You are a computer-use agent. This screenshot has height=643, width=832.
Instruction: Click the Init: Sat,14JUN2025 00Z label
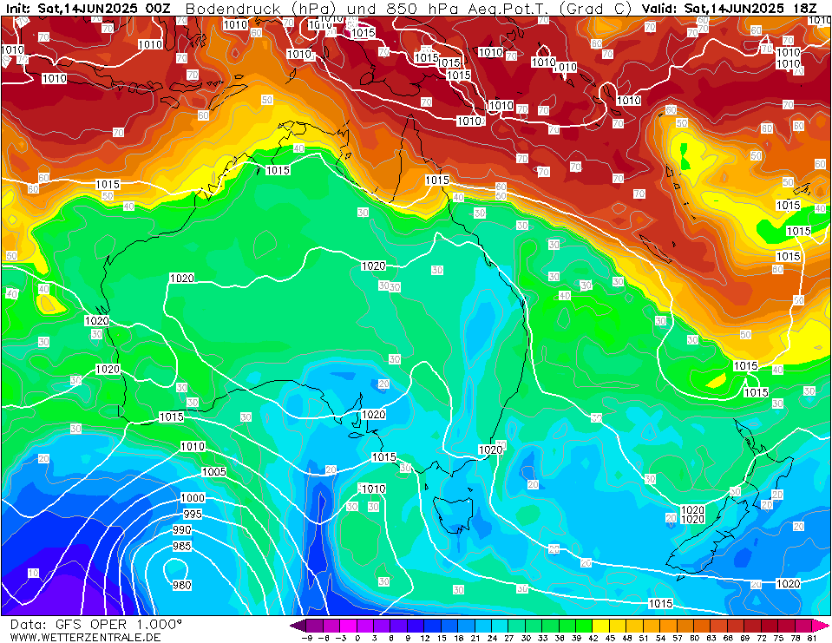pos(88,8)
